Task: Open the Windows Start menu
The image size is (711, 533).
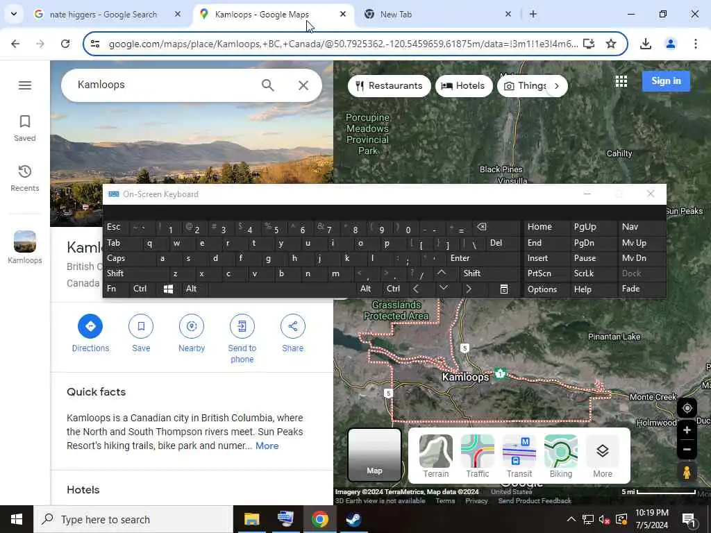Action: 17,519
